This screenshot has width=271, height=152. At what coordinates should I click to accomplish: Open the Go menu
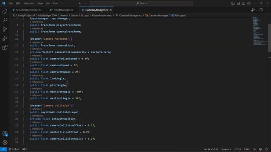point(48,3)
